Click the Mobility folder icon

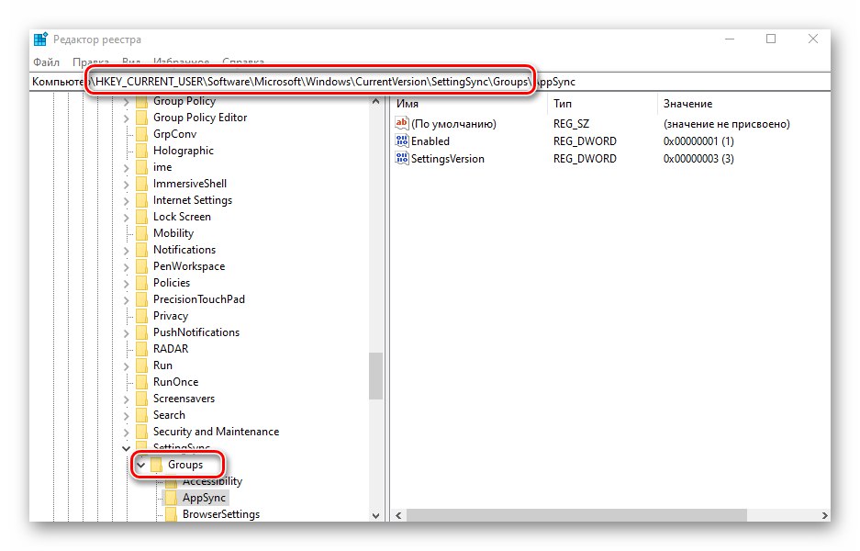[141, 233]
